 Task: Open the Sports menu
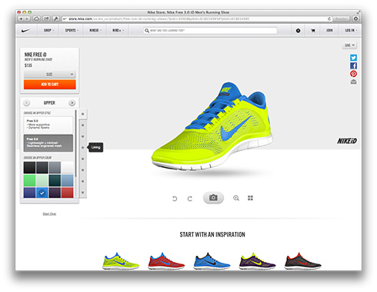(x=72, y=30)
